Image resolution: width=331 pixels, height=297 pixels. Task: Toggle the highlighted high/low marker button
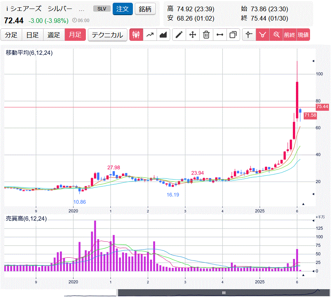[x=263, y=35]
